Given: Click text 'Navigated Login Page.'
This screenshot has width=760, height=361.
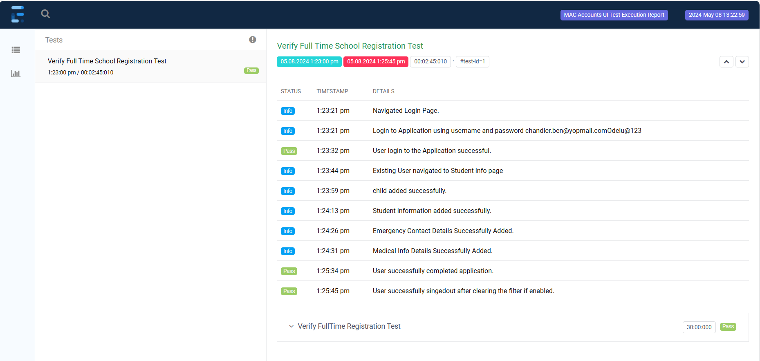Looking at the screenshot, I should tap(406, 111).
